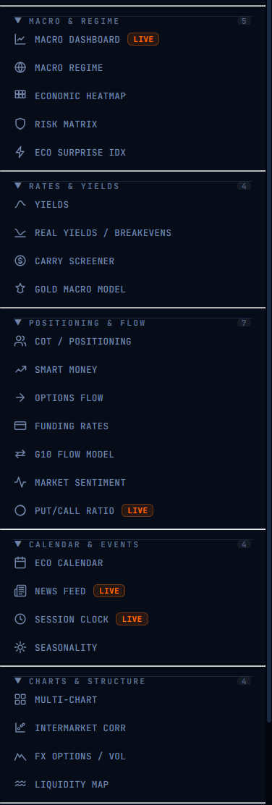Click the shield icon for Risk Matrix
This screenshot has height=805, width=272.
(20, 125)
